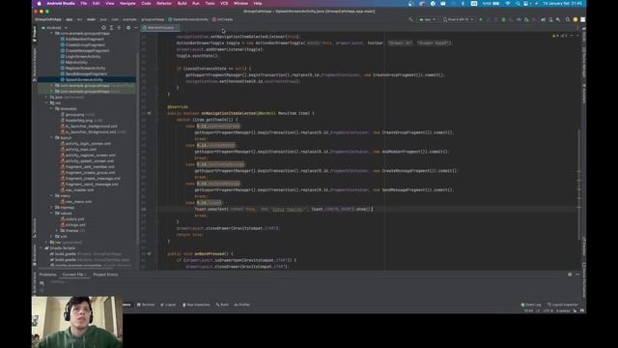Click the SplashScreenActivity breadcrumb
618x348 pixels.
click(188, 19)
